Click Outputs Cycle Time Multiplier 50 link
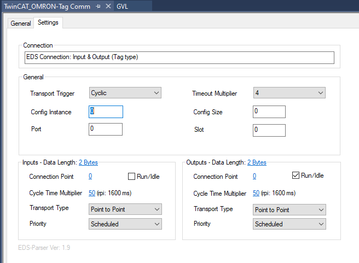 256,193
